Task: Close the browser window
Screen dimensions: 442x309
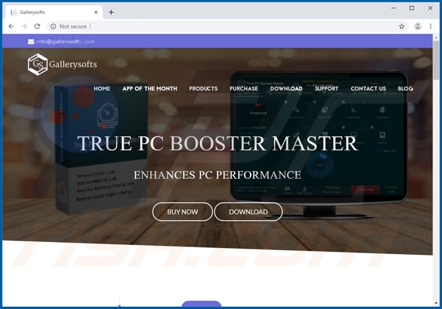Action: coord(430,8)
